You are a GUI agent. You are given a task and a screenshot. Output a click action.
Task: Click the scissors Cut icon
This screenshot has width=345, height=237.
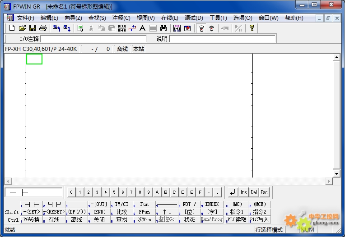[x=91, y=28]
